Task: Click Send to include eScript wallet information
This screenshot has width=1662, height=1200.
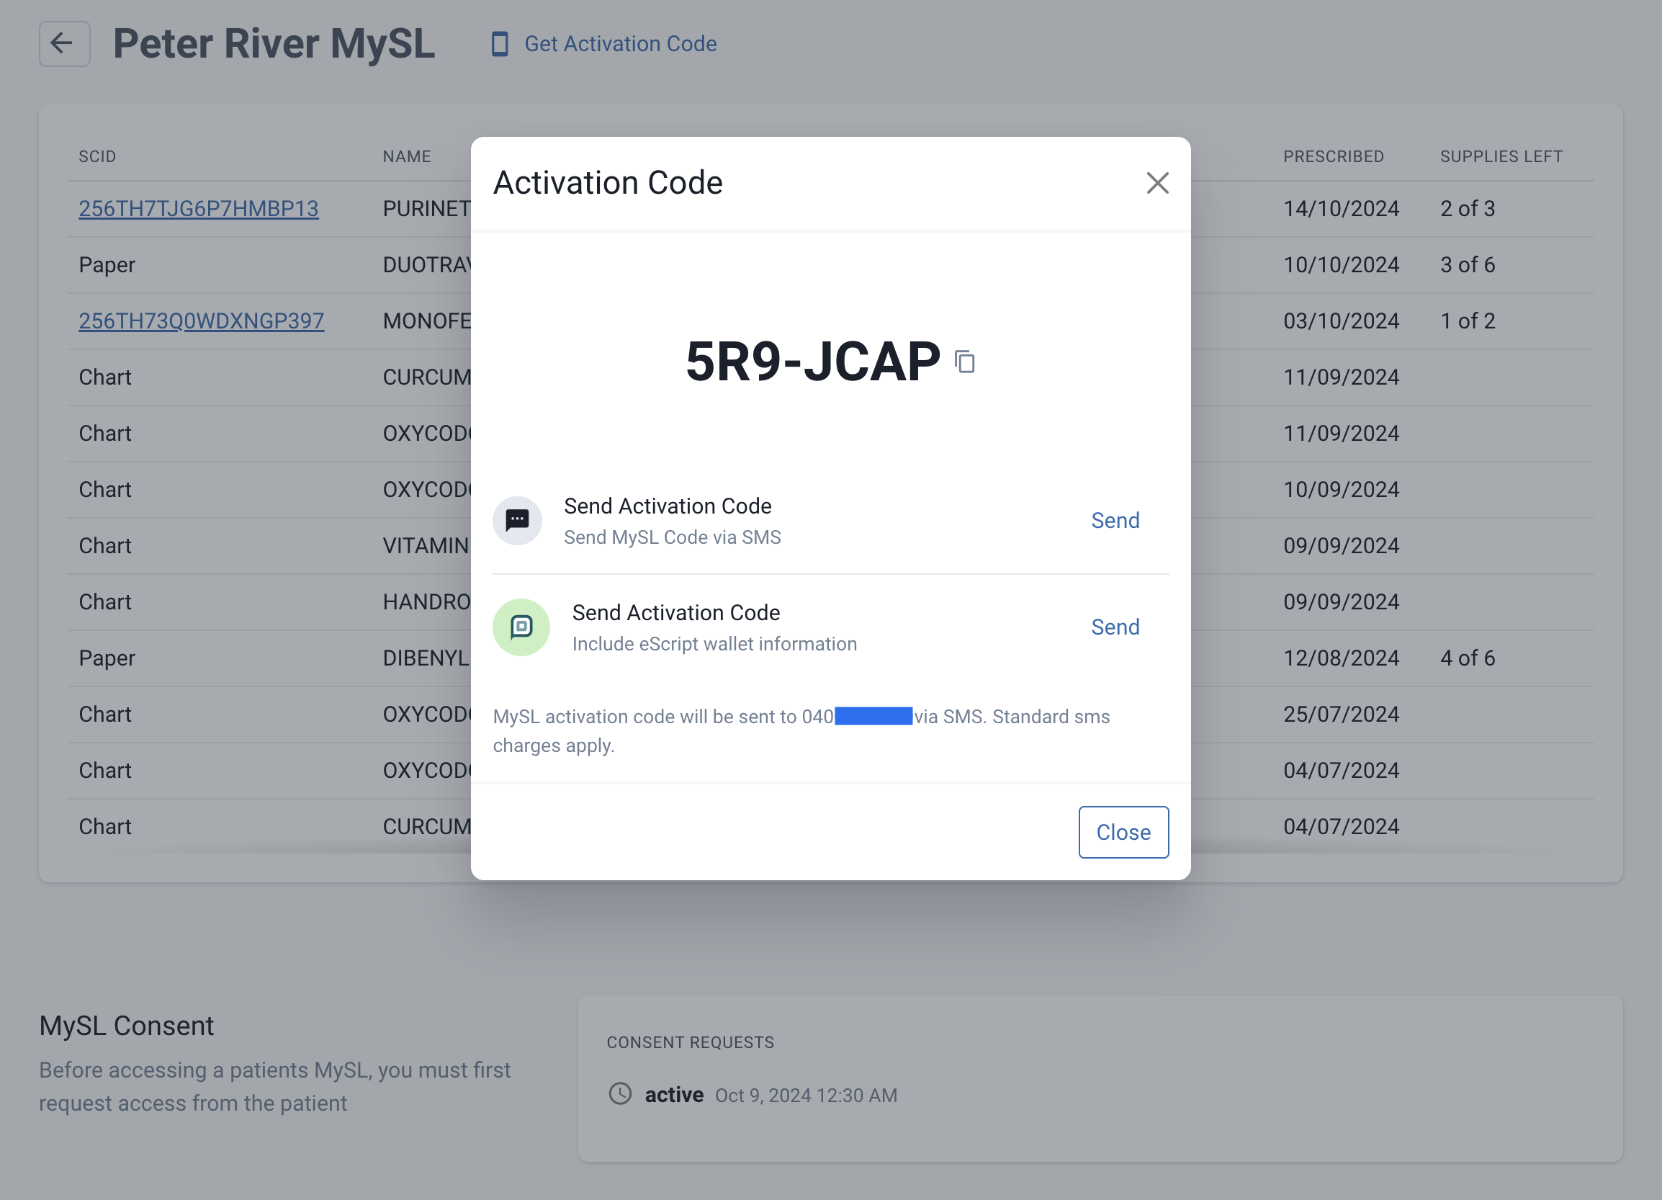Action: point(1115,627)
